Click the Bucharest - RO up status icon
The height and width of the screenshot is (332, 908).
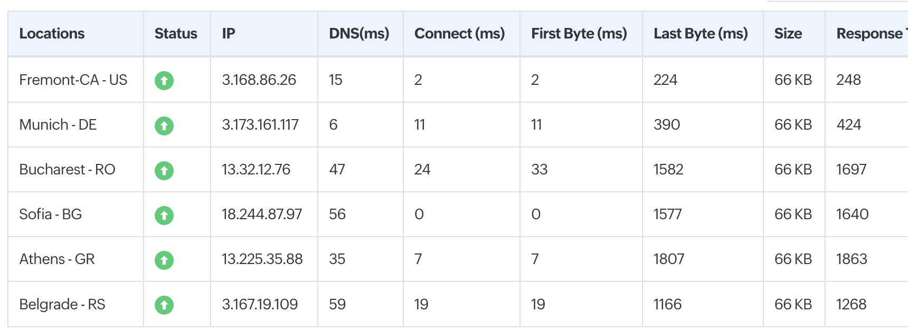point(164,171)
